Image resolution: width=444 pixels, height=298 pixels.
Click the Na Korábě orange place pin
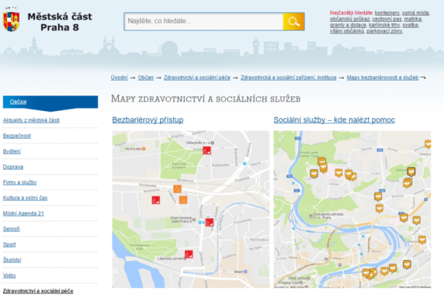coord(144,148)
